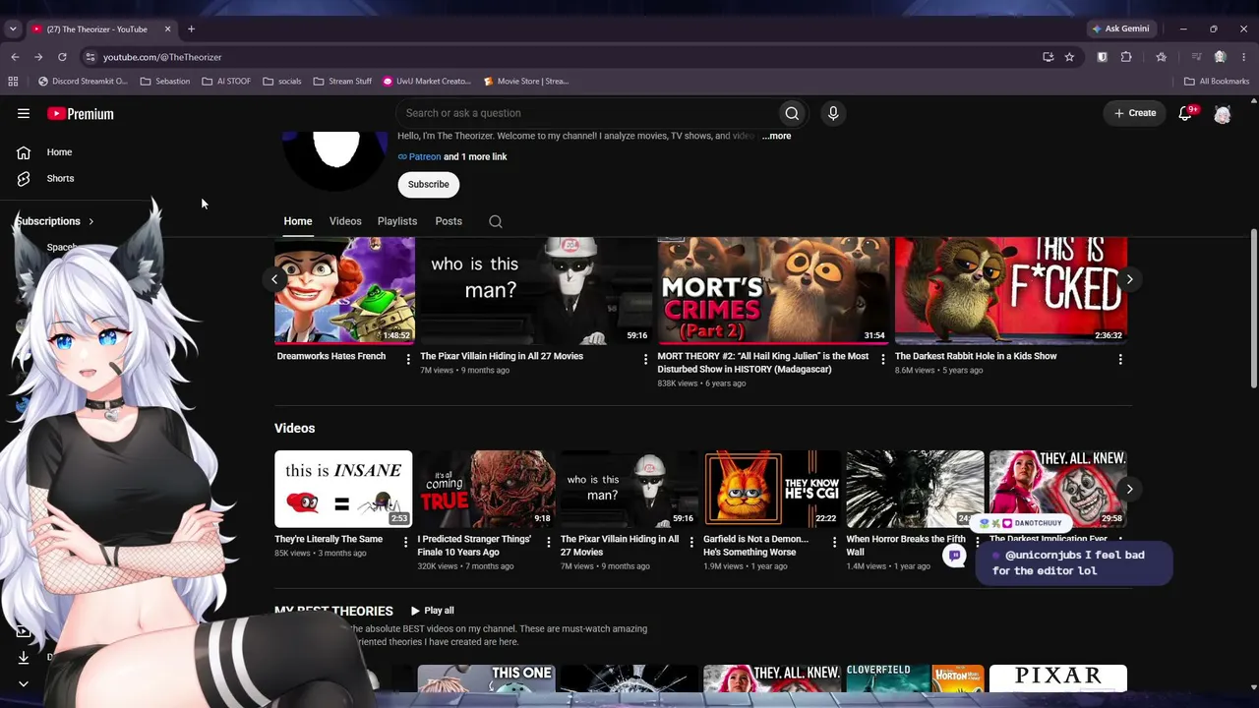Select the channel Home tab

298,221
